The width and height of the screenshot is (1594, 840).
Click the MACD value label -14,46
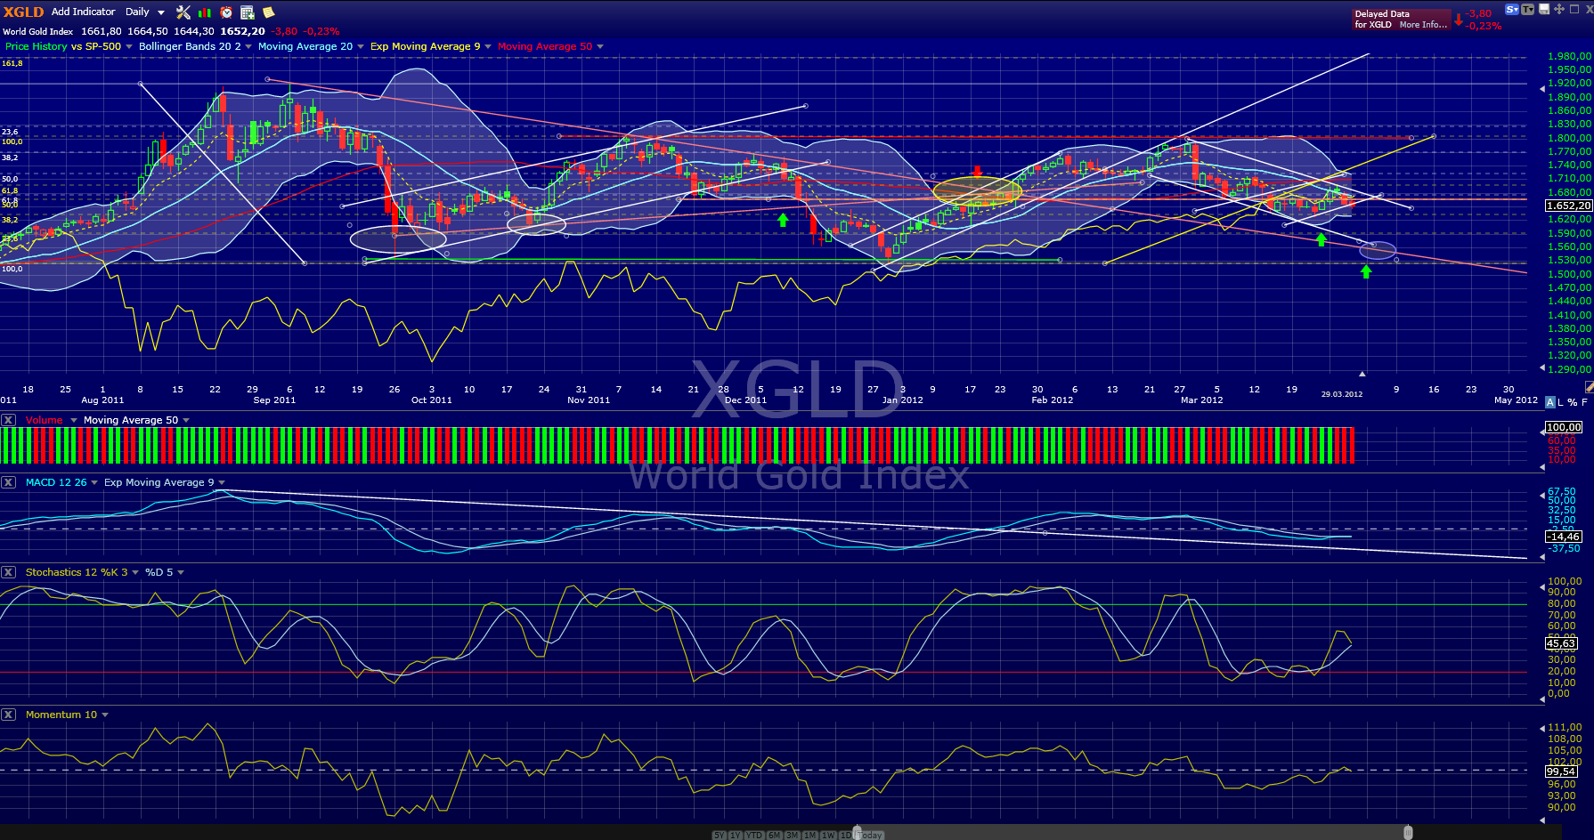[x=1564, y=537]
